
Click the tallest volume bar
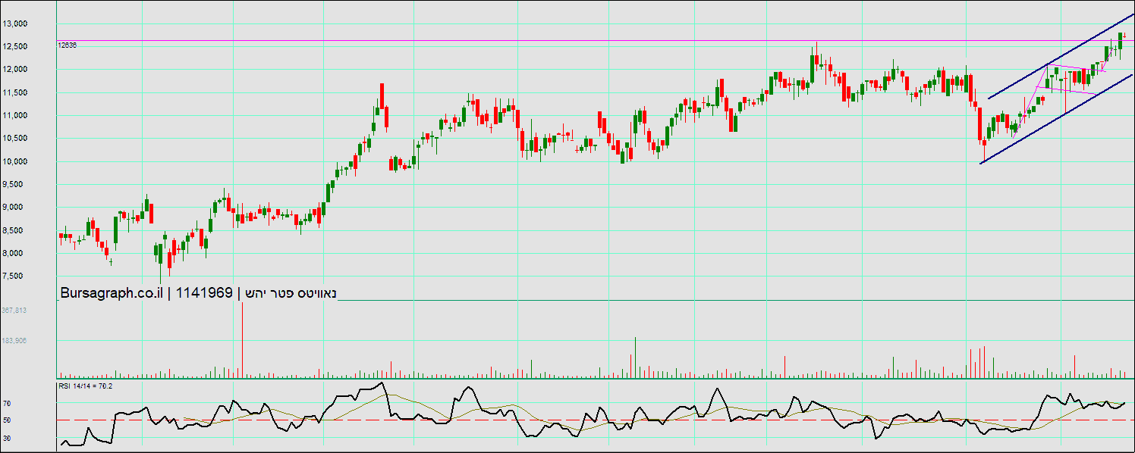242,340
